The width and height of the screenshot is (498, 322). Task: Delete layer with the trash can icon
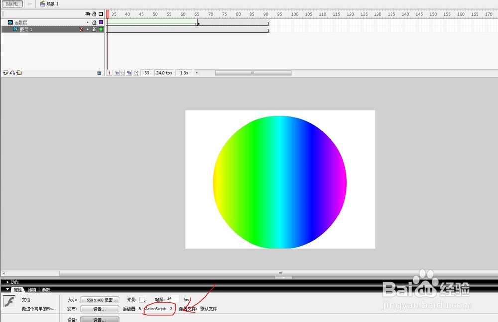(99, 73)
